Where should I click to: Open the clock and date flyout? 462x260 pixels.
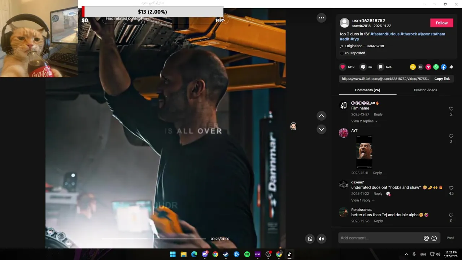[x=451, y=254]
